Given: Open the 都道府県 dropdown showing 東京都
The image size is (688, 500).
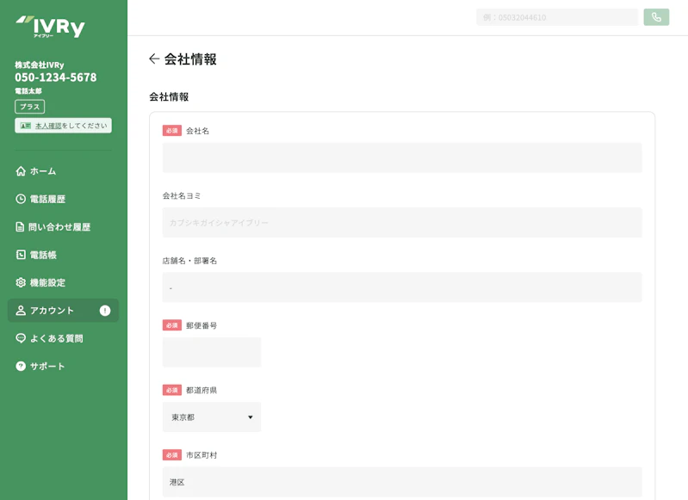Looking at the screenshot, I should (212, 417).
